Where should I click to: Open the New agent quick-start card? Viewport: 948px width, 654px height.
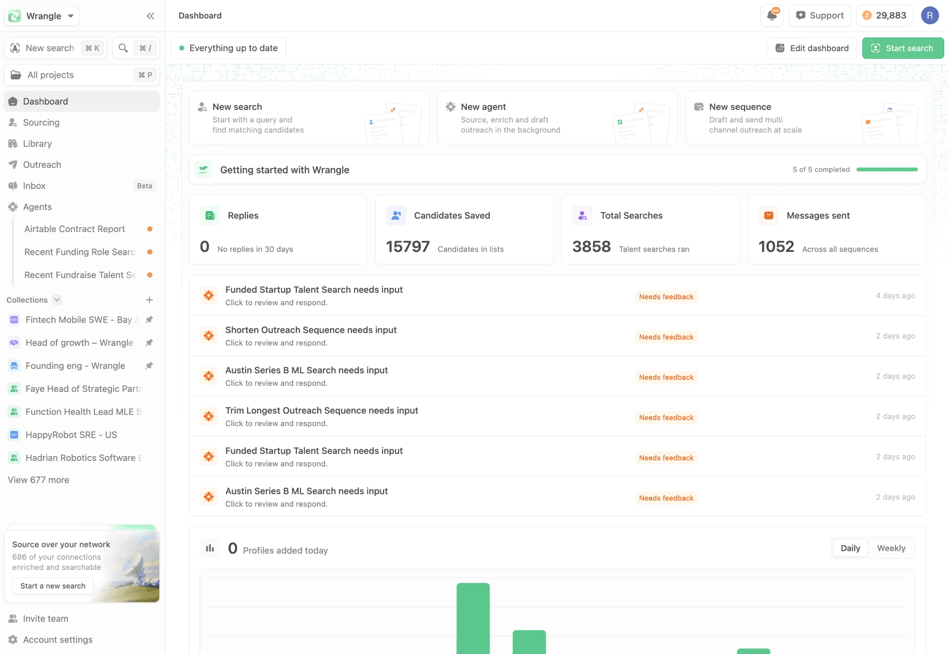[557, 117]
